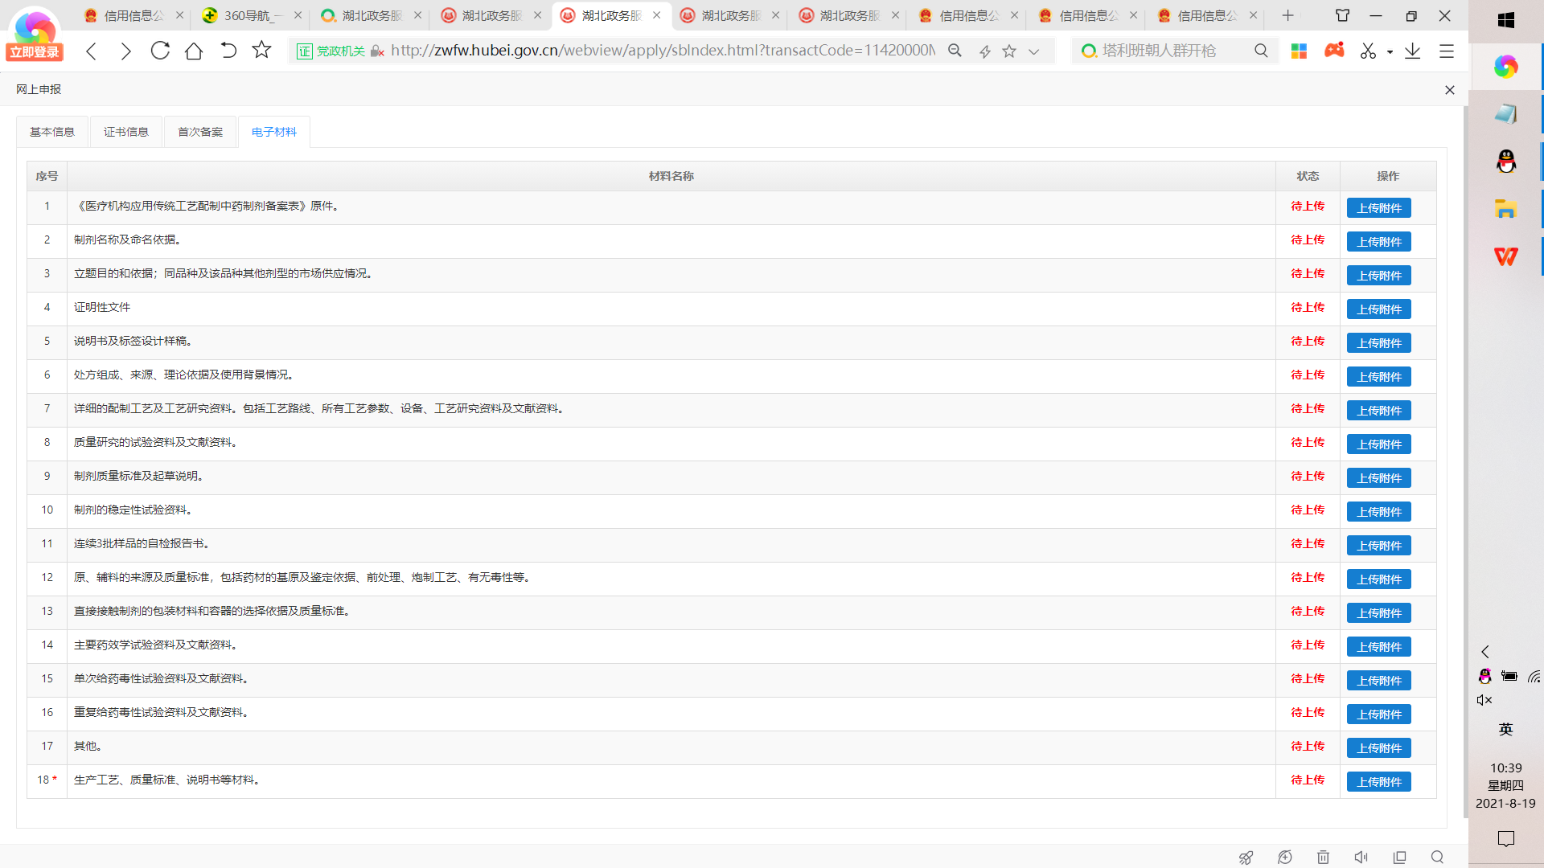Open the downloads icon in toolbar
This screenshot has height=868, width=1544.
(1412, 51)
